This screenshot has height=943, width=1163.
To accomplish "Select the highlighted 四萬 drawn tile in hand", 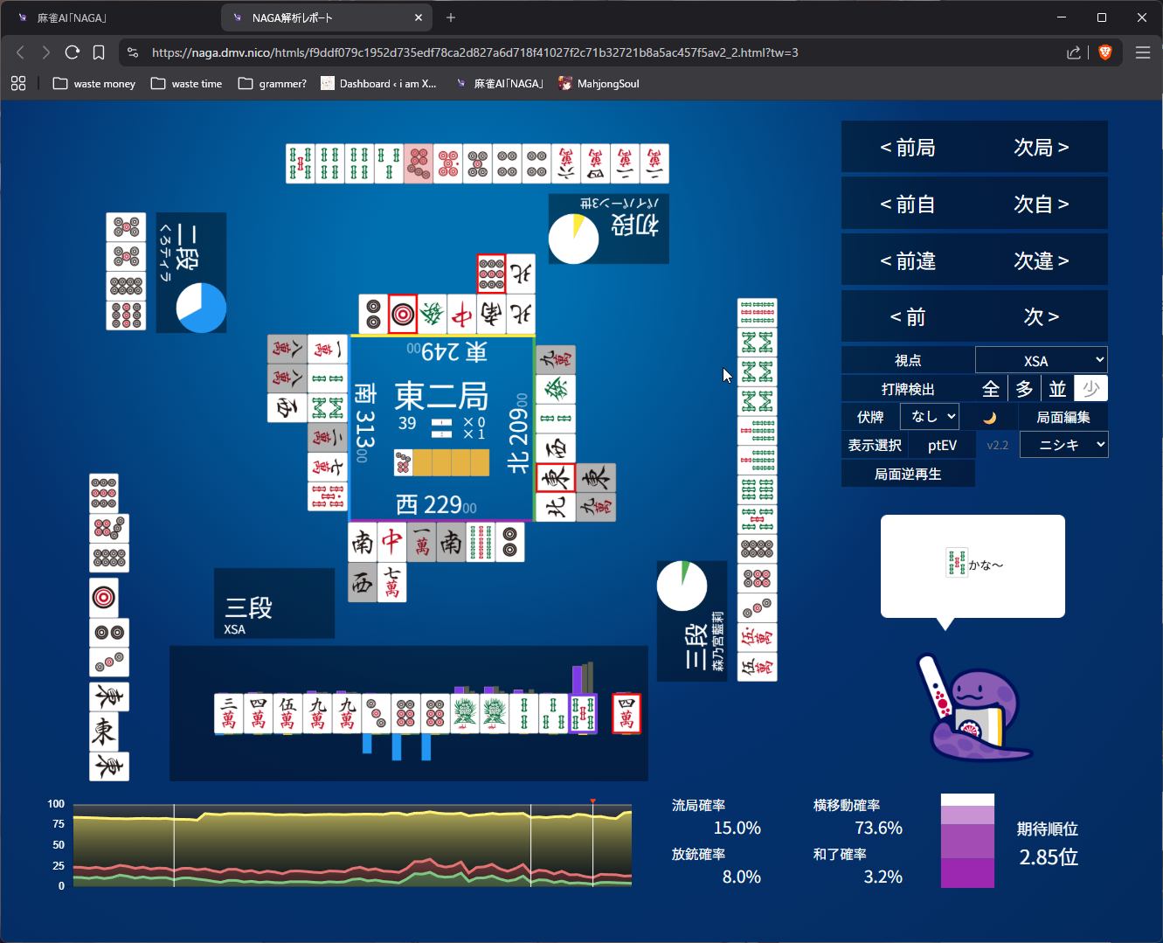I will (626, 713).
